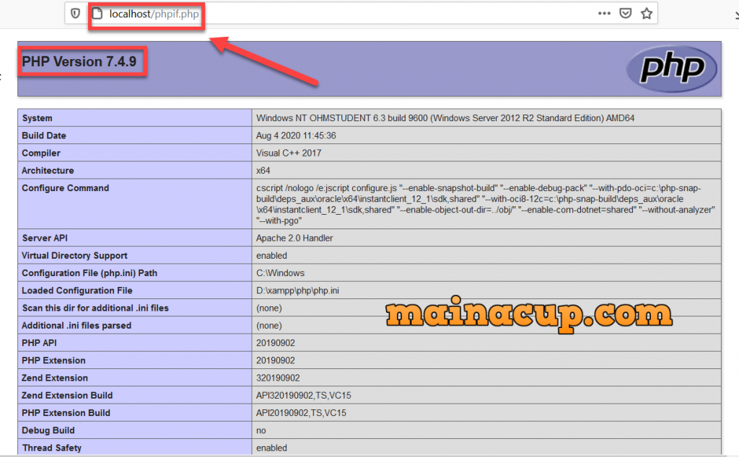Select the Debug Build label
The width and height of the screenshot is (739, 457).
48,430
